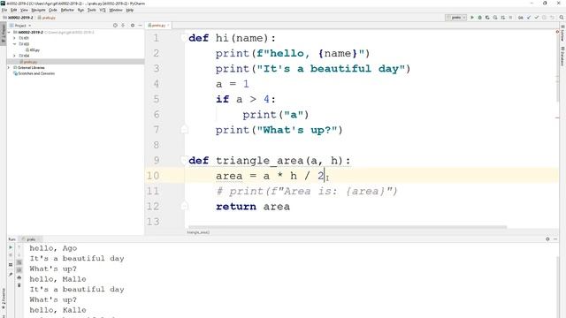This screenshot has width=566, height=318.
Task: Print the Run console output
Action: coord(19,277)
